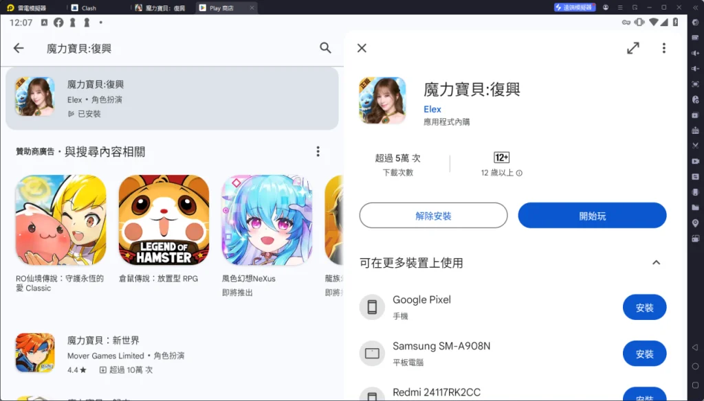This screenshot has height=401, width=704.
Task: Toggle emulator fullscreen icon in sidebar
Action: click(696, 84)
